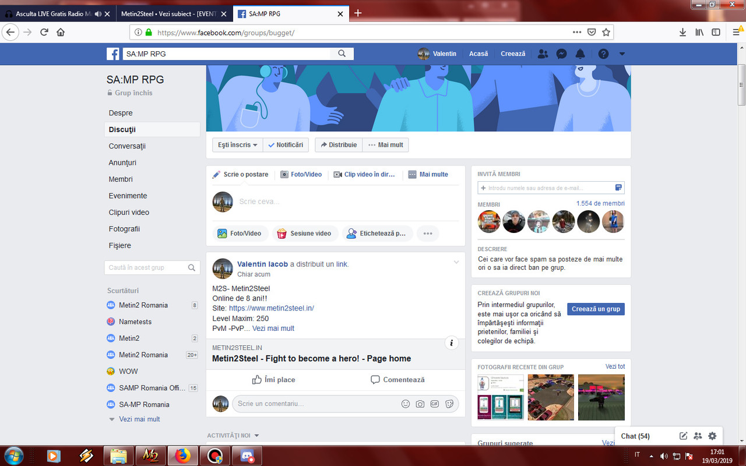Open the Pocket save icon in address bar
Viewport: 746px width, 466px height.
[x=592, y=32]
